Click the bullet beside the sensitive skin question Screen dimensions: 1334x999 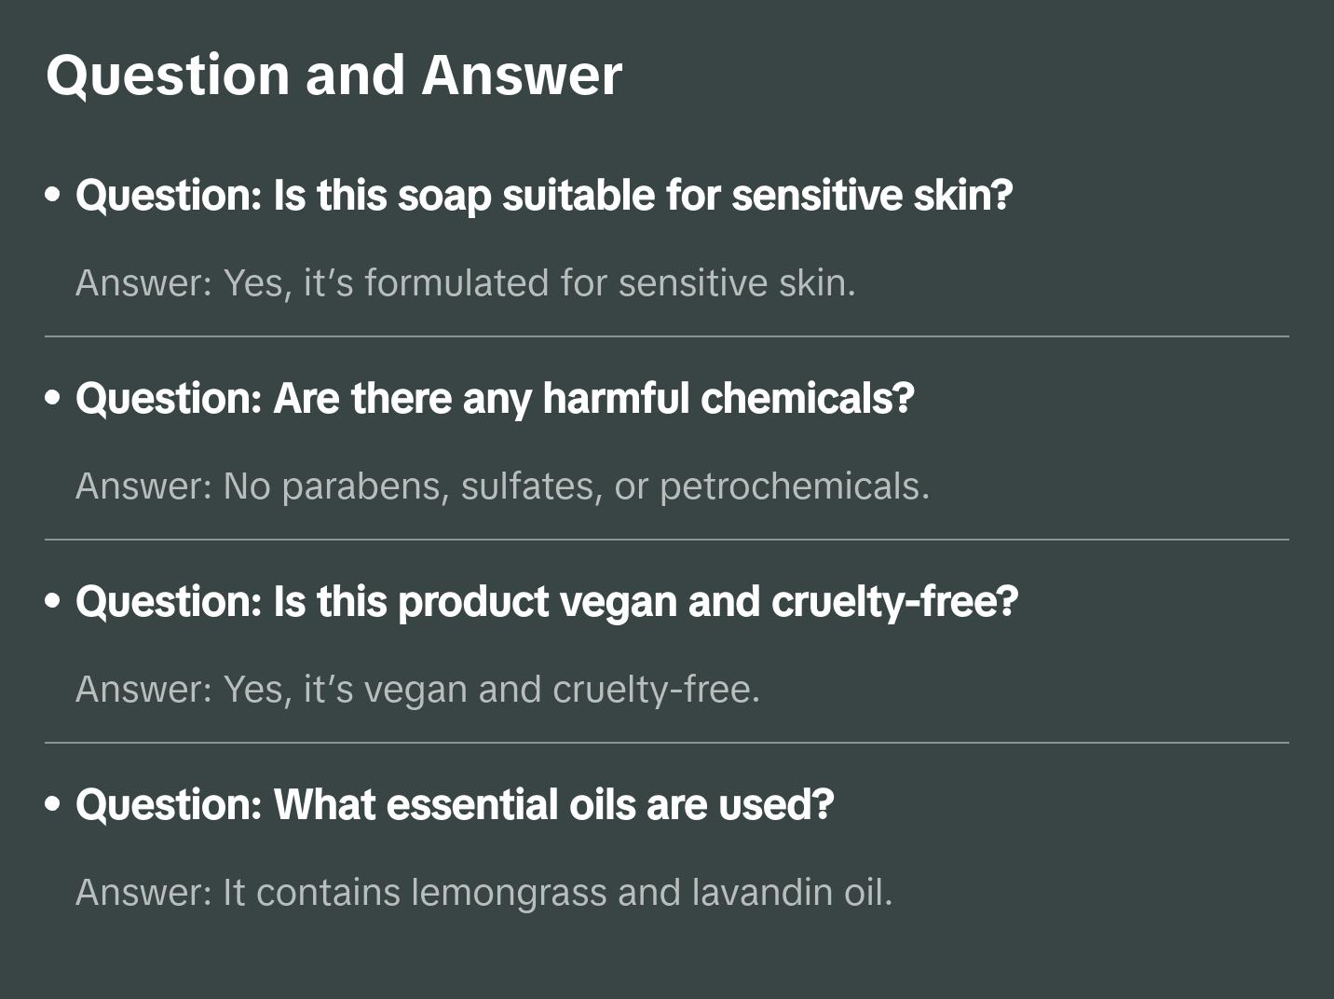(53, 196)
